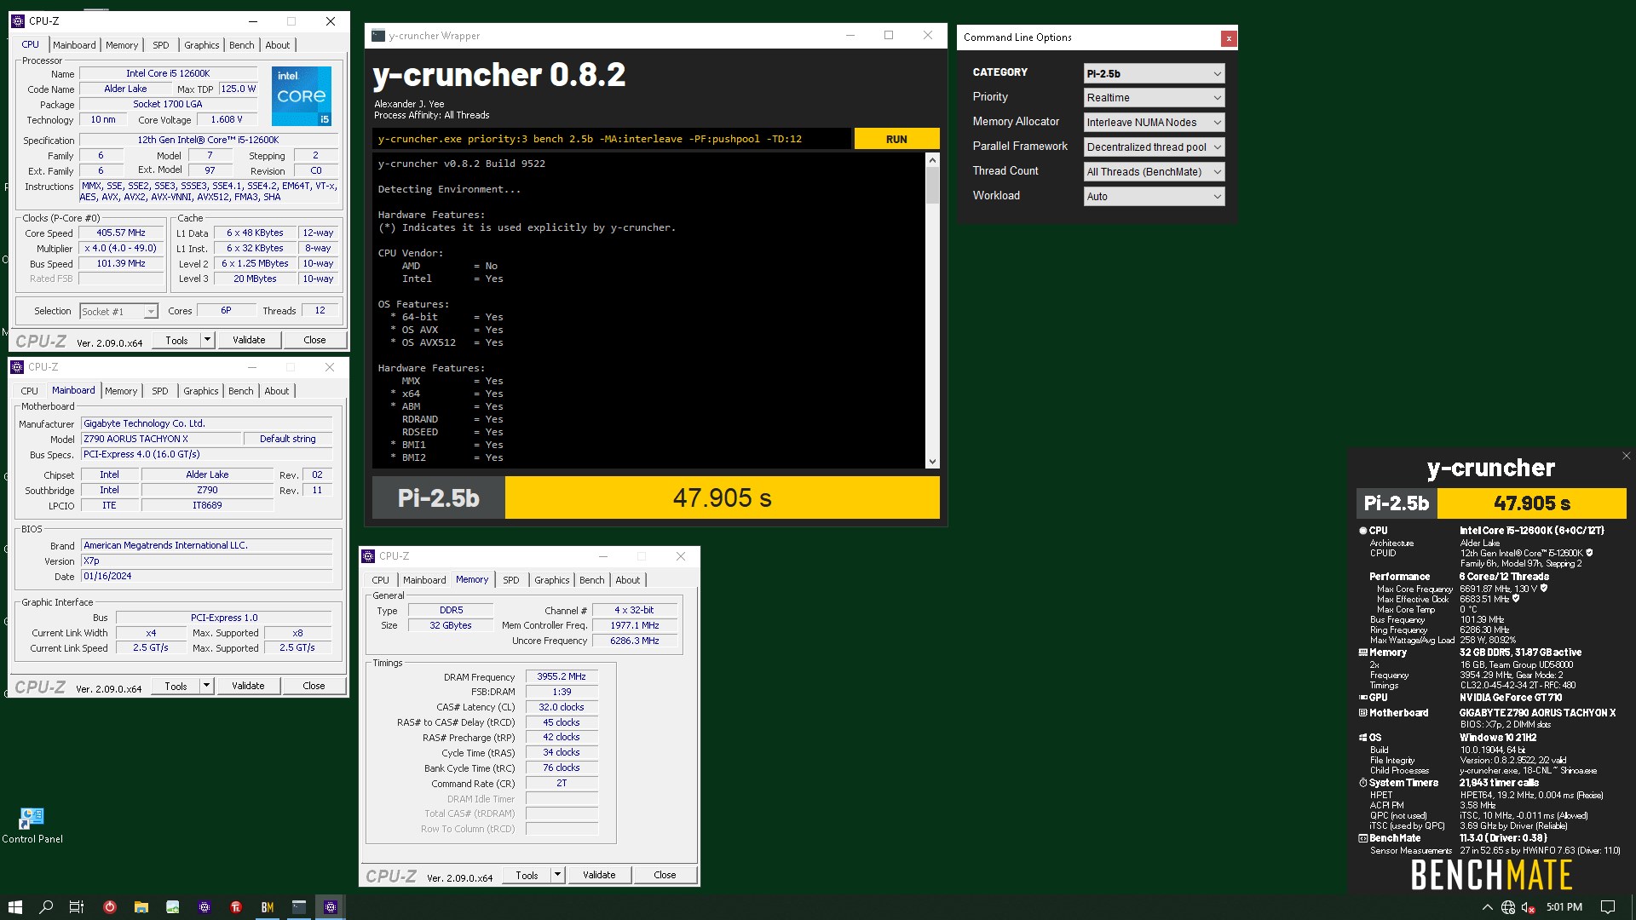Open network status tray icon

point(1508,907)
